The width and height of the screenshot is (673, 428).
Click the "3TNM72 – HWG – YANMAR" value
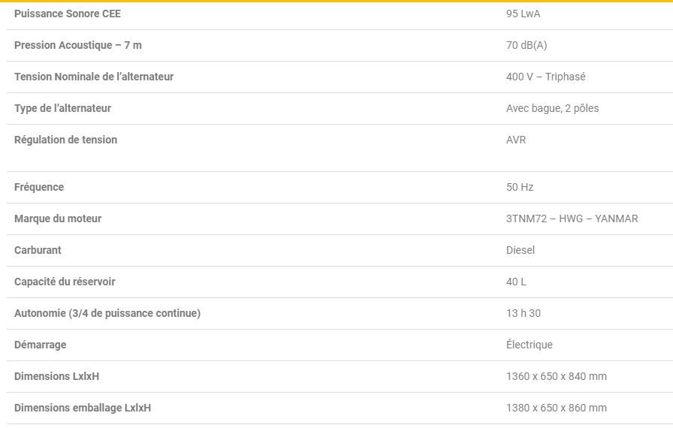572,219
